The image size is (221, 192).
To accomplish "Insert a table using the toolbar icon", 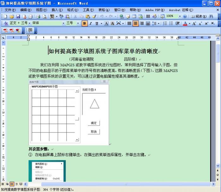I will pyautogui.click(x=134, y=16).
